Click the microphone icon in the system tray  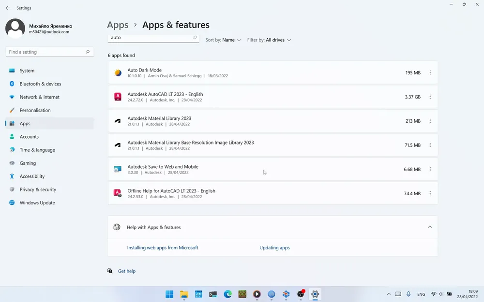(408, 294)
